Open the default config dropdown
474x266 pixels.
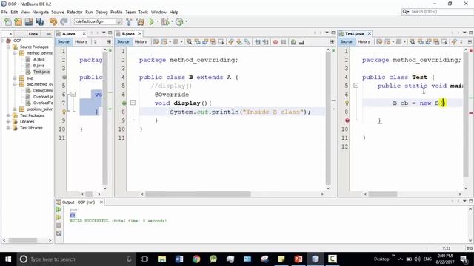pyautogui.click(x=98, y=21)
